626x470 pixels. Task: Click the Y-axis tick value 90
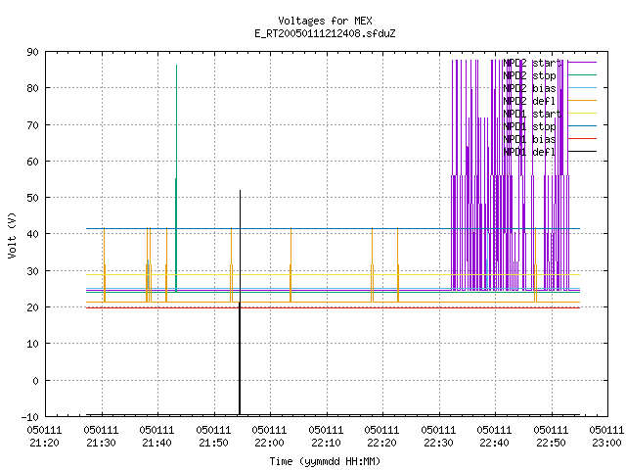point(33,52)
